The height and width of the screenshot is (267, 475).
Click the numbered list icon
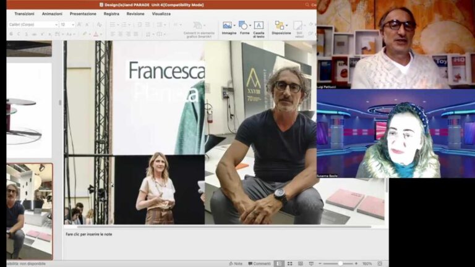124,25
